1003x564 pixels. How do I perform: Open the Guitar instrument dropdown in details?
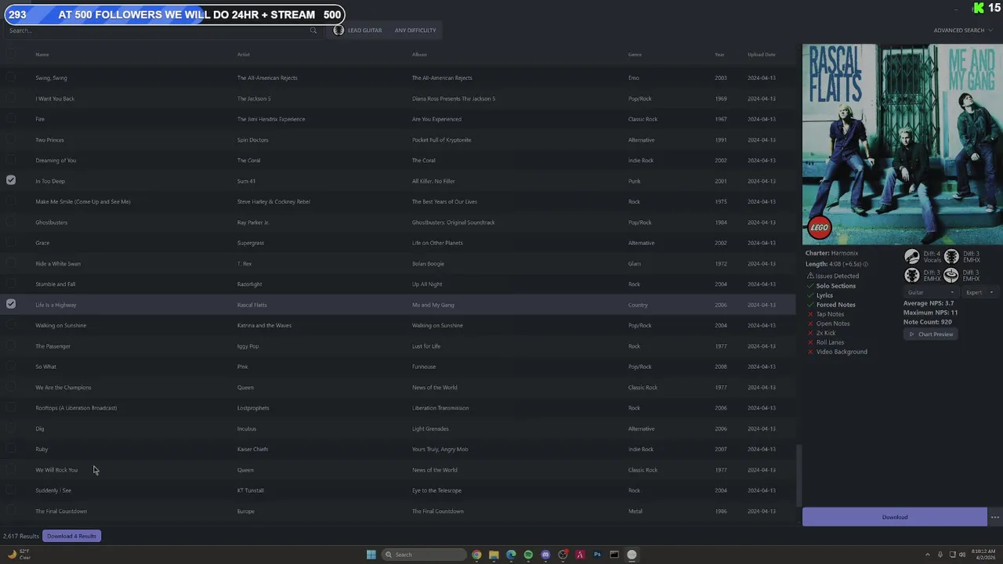930,293
